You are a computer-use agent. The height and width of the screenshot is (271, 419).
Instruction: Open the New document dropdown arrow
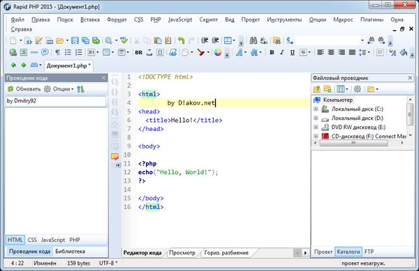(20, 40)
